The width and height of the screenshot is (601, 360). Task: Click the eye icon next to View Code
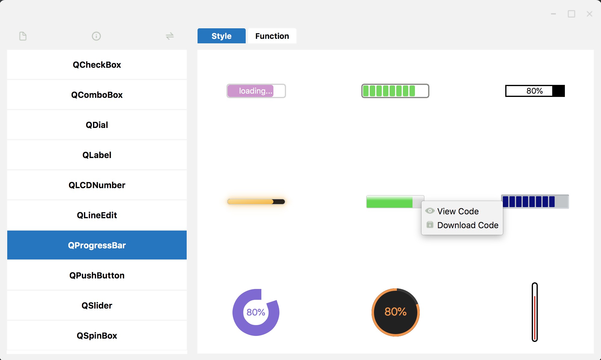[x=430, y=211]
